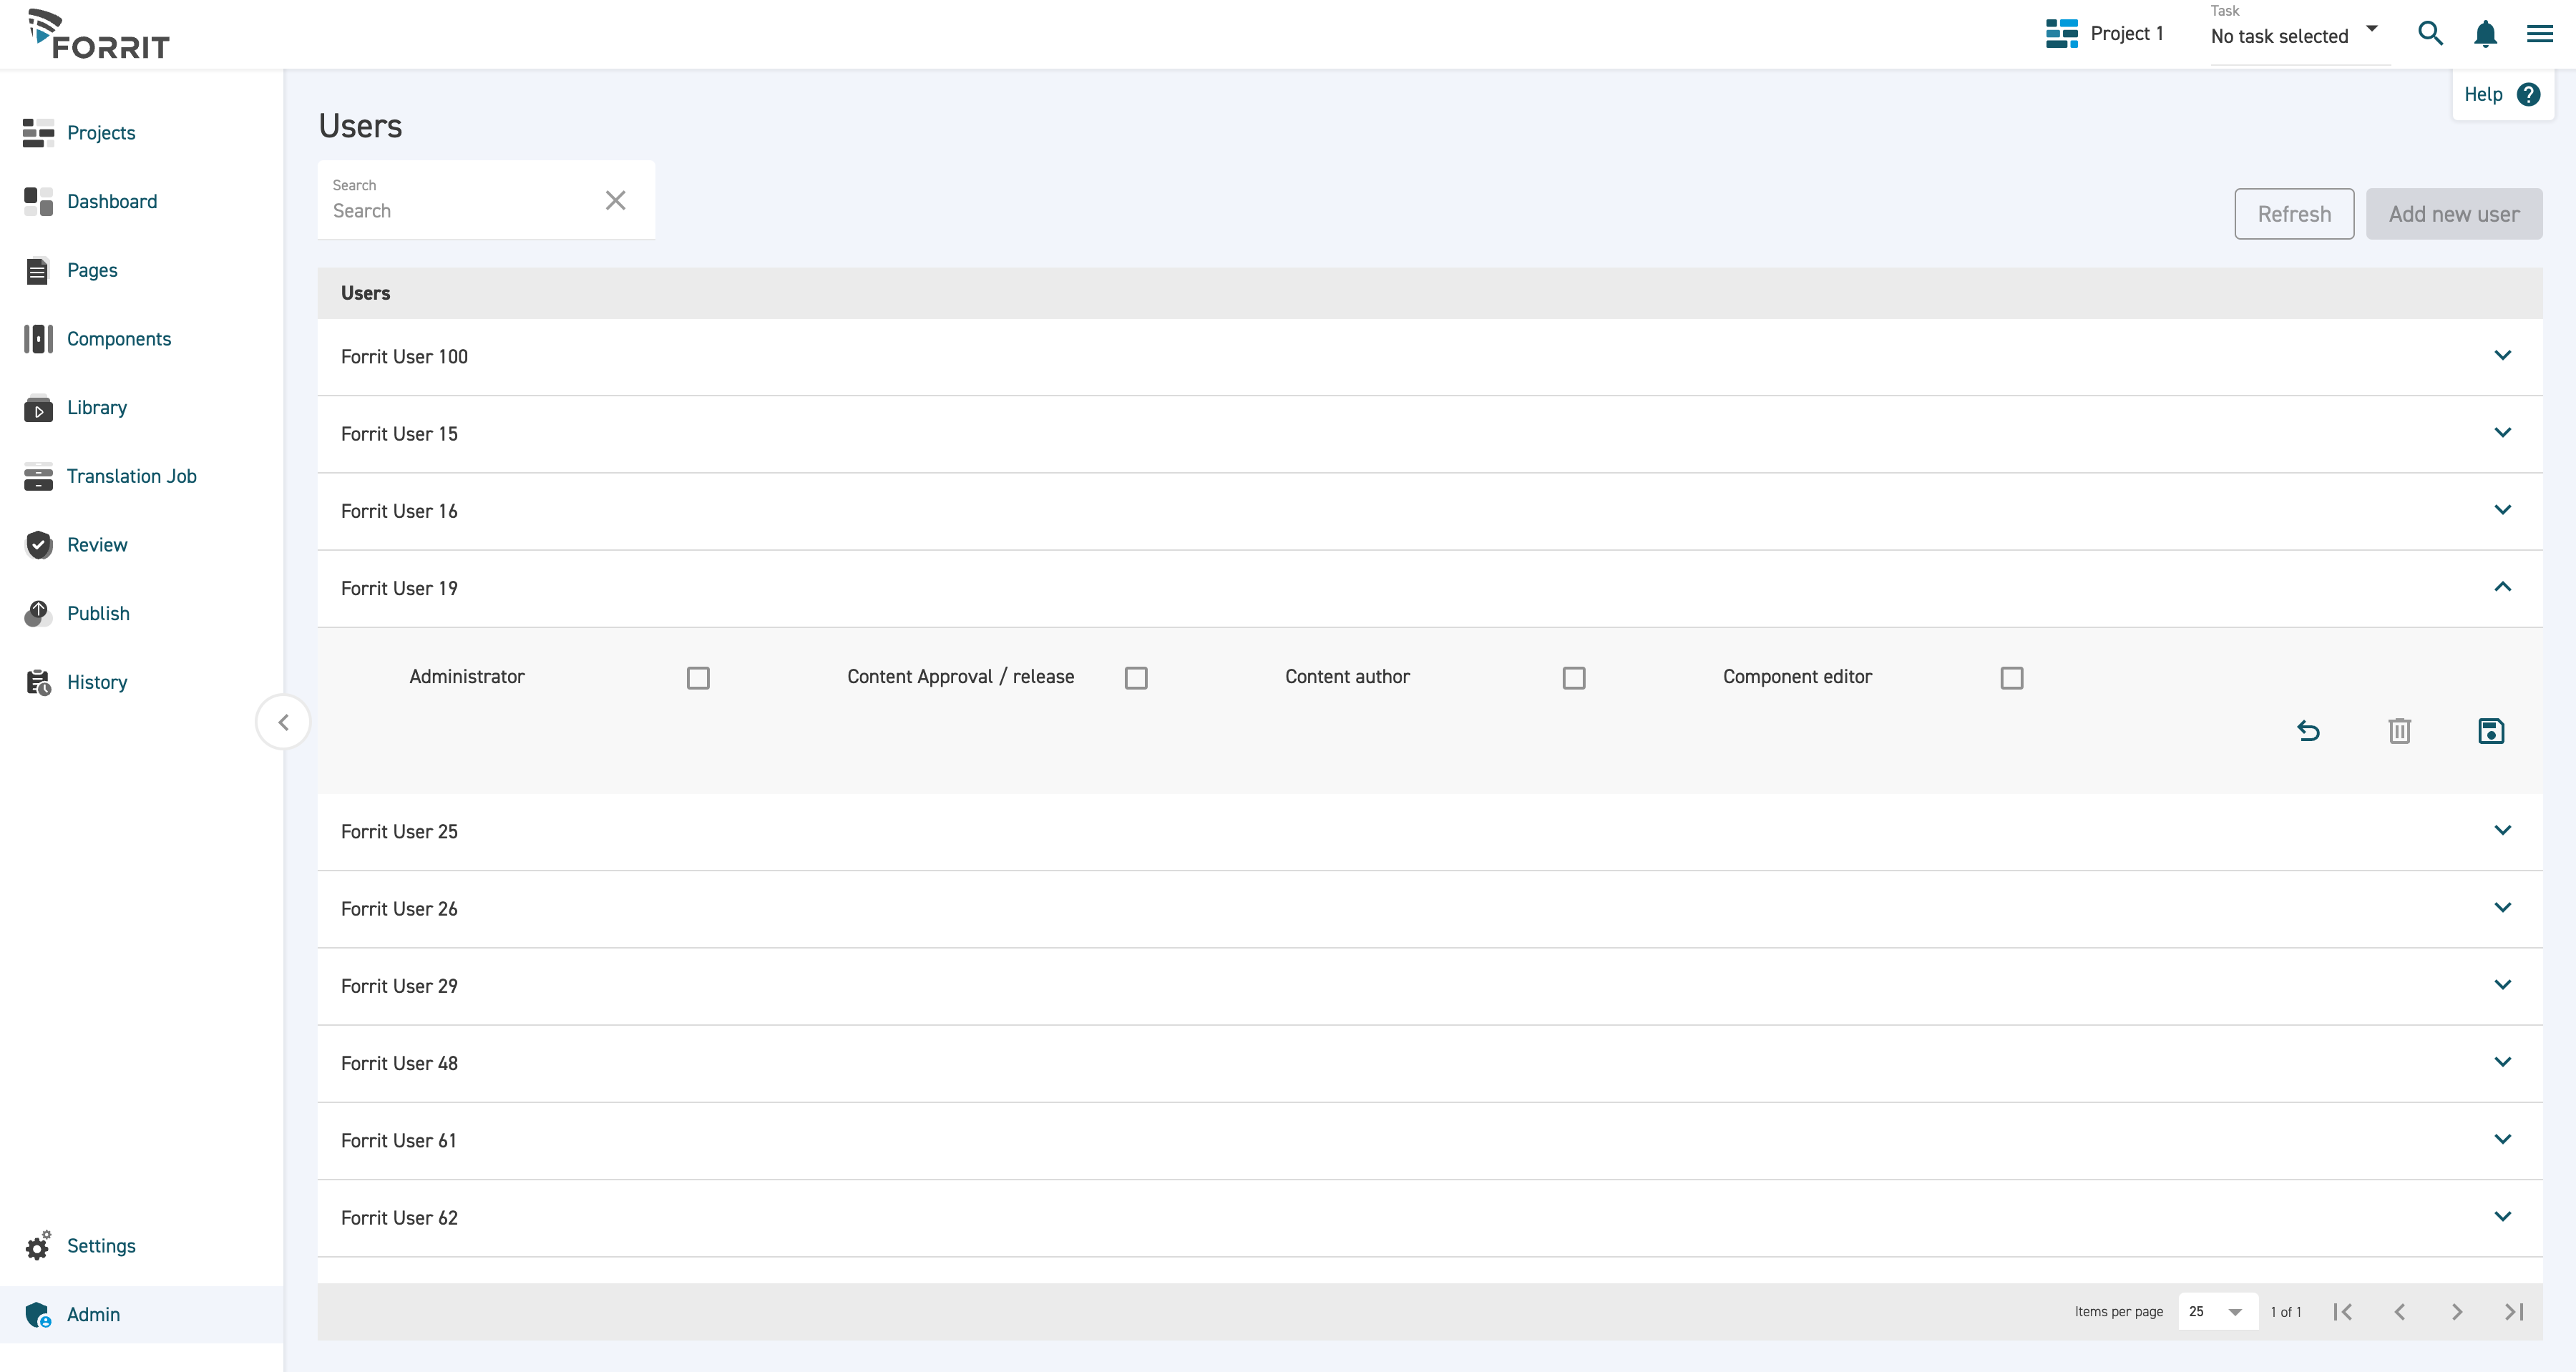Collapse the sidebar with the arrow button
This screenshot has height=1372, width=2576.
(x=283, y=722)
